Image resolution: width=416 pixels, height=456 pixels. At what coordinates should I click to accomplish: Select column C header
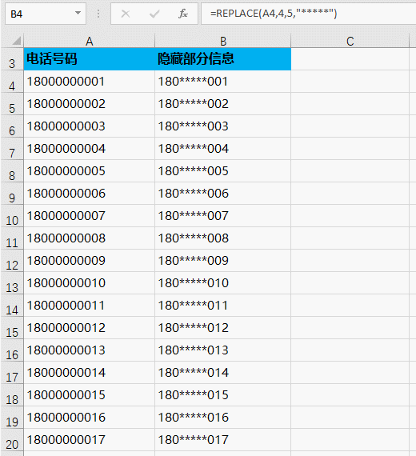350,42
